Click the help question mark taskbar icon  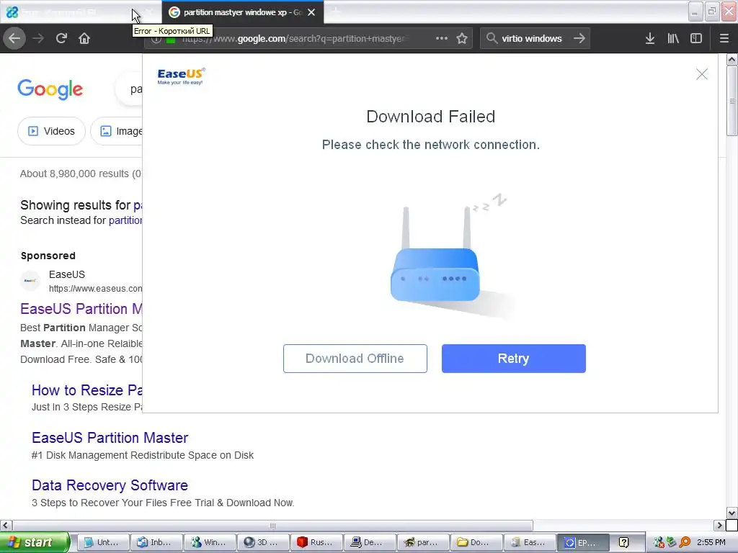pyautogui.click(x=623, y=543)
